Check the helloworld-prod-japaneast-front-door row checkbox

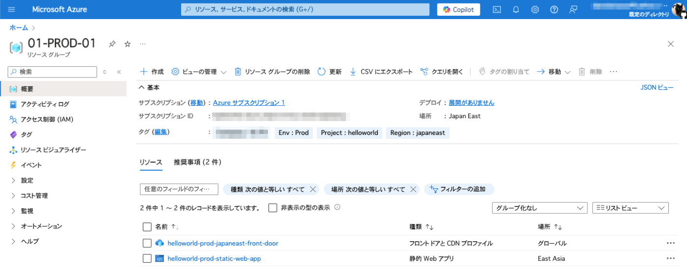147,243
